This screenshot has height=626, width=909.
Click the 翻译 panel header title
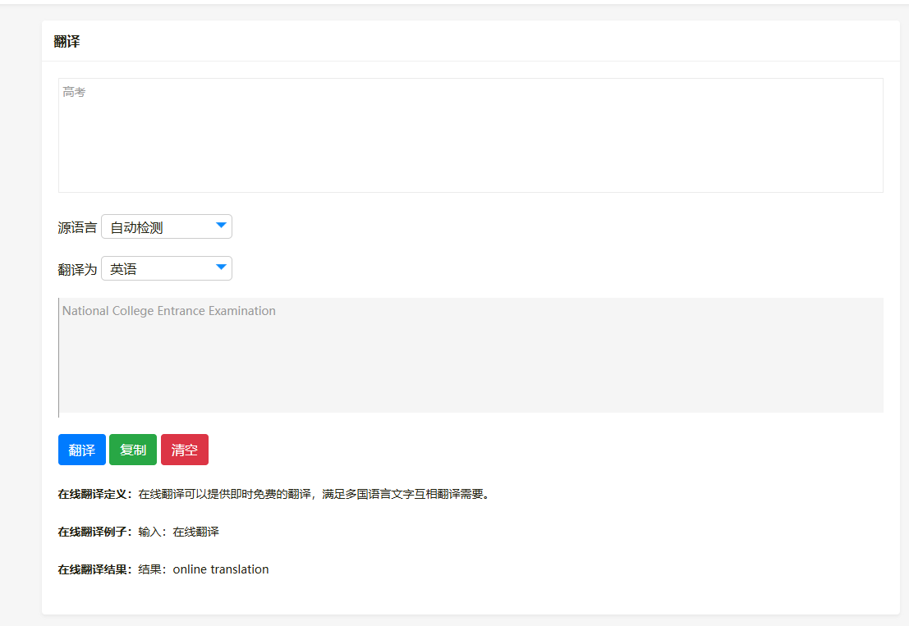[67, 42]
